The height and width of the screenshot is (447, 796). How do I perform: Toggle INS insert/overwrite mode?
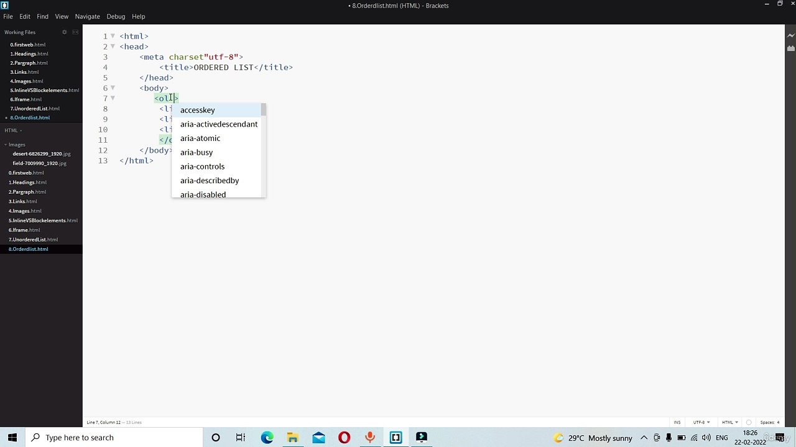pos(677,422)
